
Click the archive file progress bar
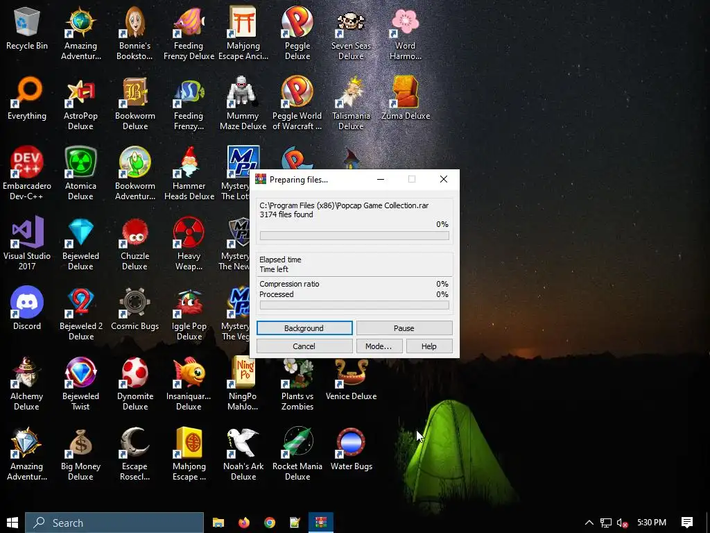click(354, 236)
